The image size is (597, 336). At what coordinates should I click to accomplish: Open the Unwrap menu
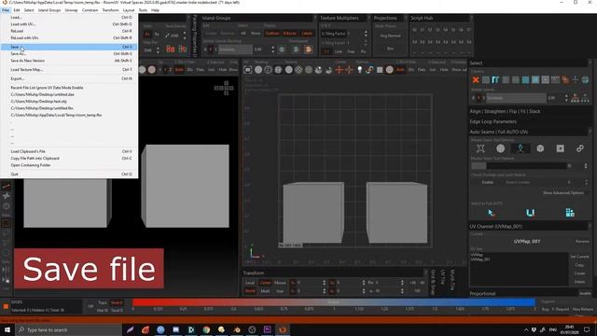click(71, 10)
